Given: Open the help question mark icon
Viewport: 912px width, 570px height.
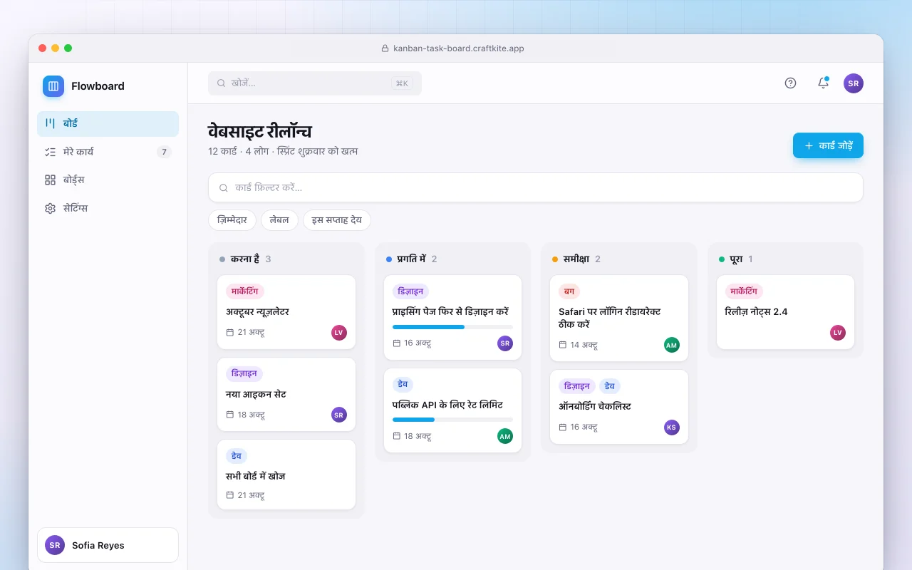Looking at the screenshot, I should [x=790, y=83].
